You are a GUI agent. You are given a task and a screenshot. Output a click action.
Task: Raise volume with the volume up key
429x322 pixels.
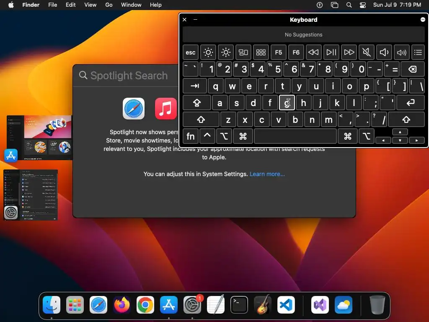[402, 52]
